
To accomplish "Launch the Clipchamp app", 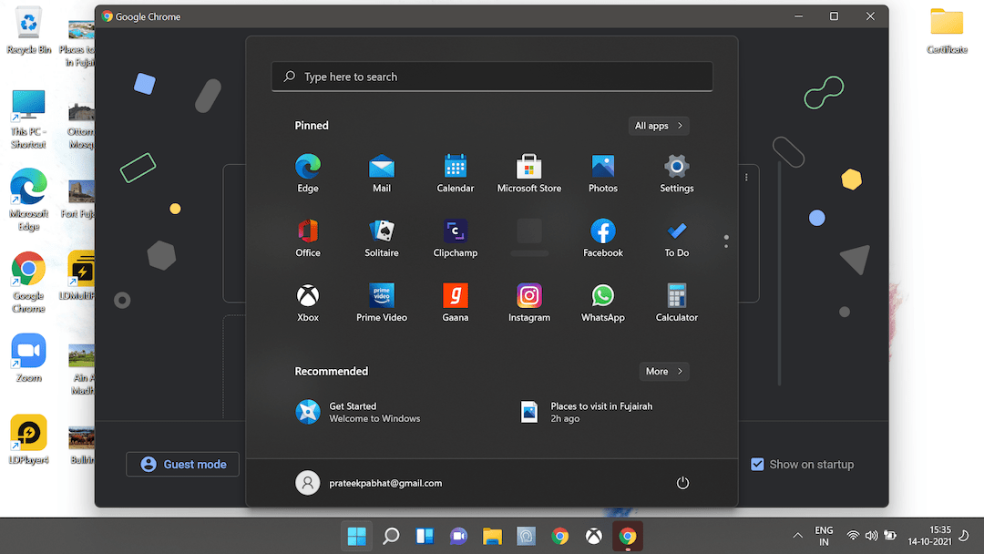I will [x=455, y=239].
